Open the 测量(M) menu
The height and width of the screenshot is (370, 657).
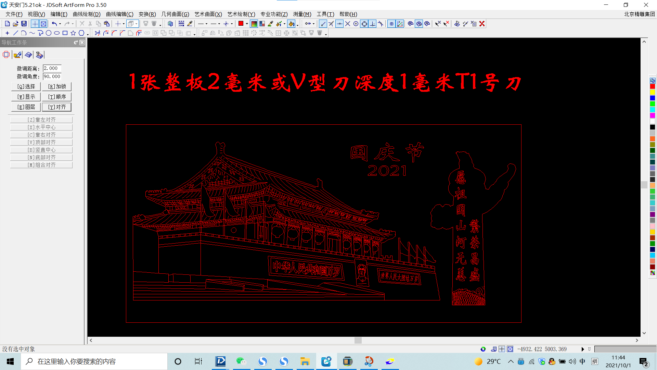point(302,14)
